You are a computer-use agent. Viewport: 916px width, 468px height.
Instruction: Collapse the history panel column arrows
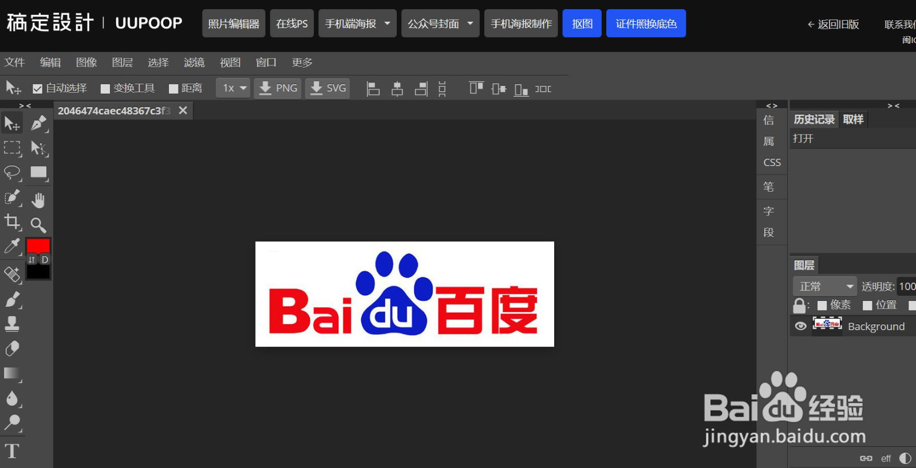tap(893, 105)
